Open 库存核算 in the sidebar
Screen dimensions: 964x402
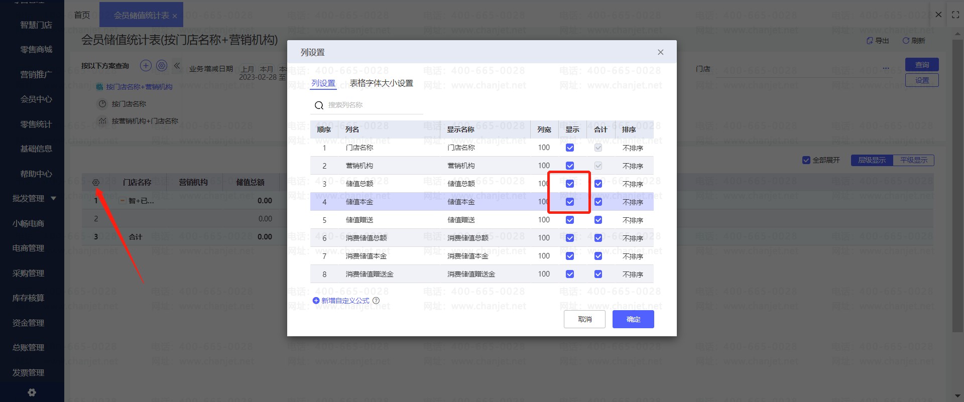[x=28, y=298]
